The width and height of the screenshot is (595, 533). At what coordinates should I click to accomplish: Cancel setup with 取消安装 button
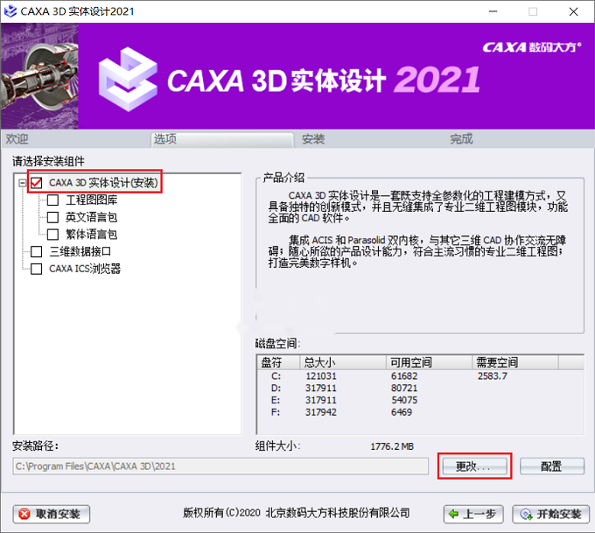[x=52, y=514]
